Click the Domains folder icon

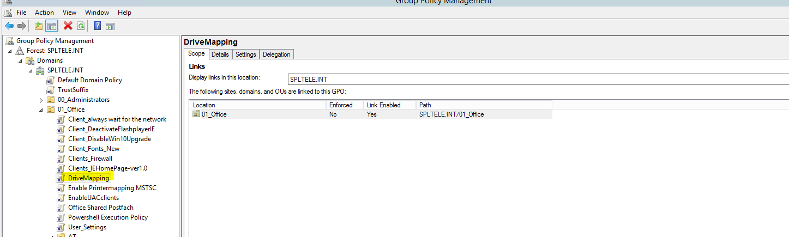point(31,60)
